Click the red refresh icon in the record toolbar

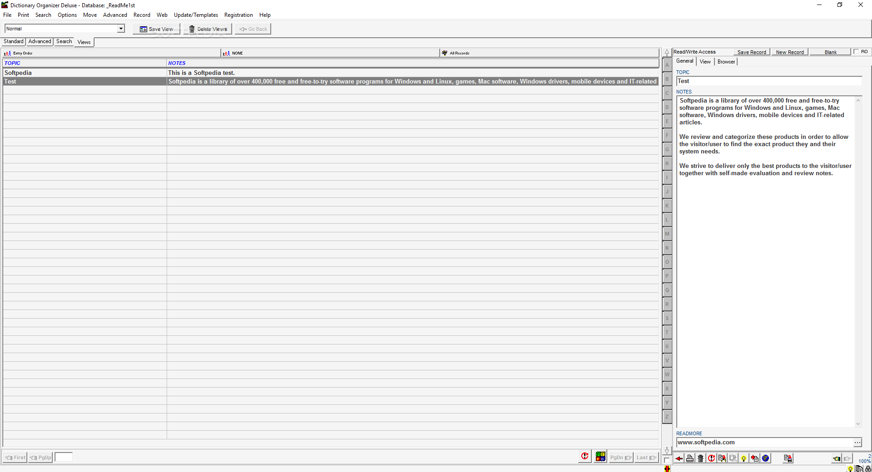click(712, 458)
